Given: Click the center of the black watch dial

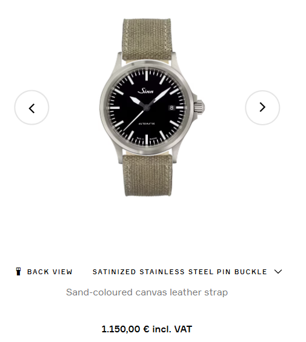Looking at the screenshot, I should 147,107.
